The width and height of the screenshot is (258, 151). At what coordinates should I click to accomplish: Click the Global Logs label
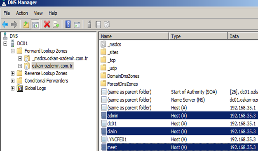click(x=35, y=88)
